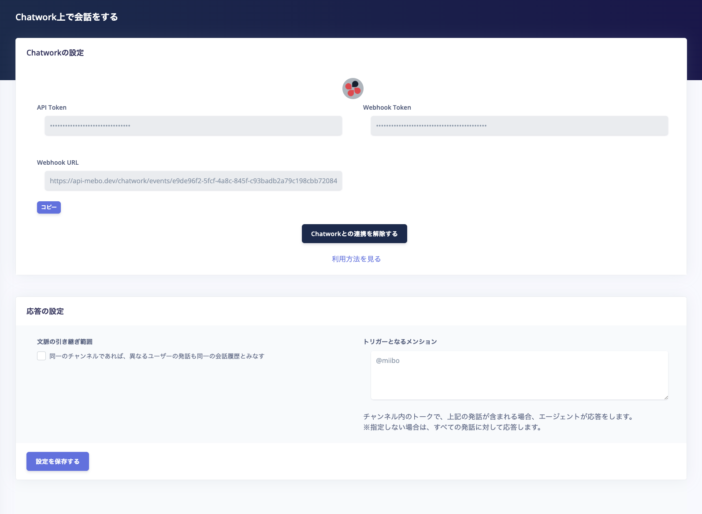Image resolution: width=702 pixels, height=514 pixels.
Task: Click the 同一のチャンネルであれば checkbox label
Action: [157, 356]
